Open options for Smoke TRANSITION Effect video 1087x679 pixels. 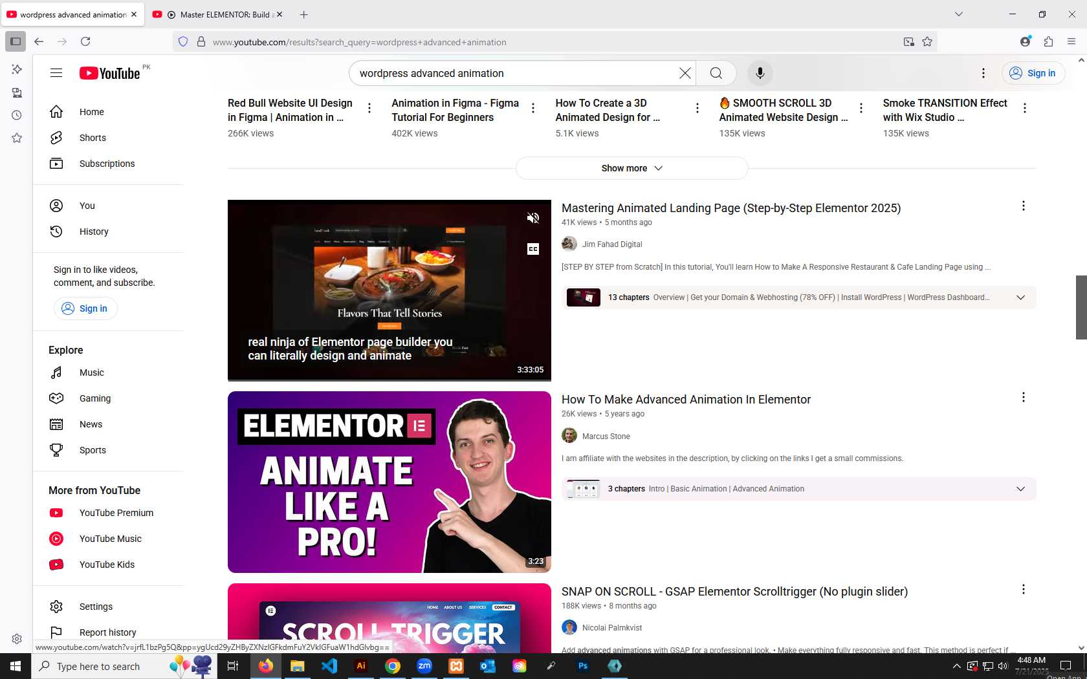pos(1025,108)
